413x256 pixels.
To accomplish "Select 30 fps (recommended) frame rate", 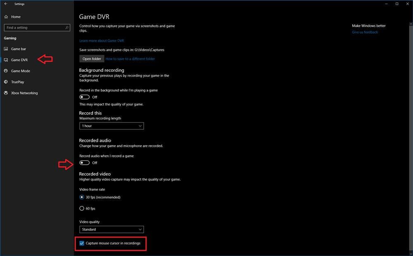I will coord(82,197).
